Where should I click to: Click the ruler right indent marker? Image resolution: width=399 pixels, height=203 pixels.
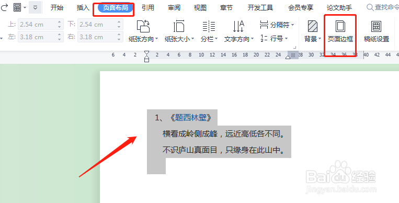[288, 58]
